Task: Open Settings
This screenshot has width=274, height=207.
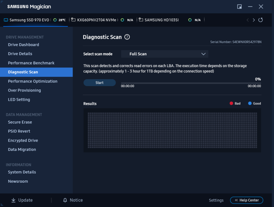Action: pyautogui.click(x=216, y=200)
